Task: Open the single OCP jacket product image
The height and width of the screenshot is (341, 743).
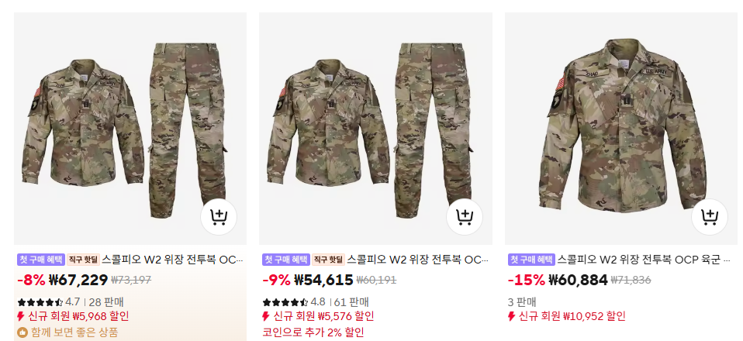Action: (622, 129)
